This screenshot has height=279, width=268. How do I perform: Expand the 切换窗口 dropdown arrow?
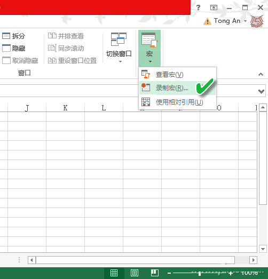[x=120, y=61]
